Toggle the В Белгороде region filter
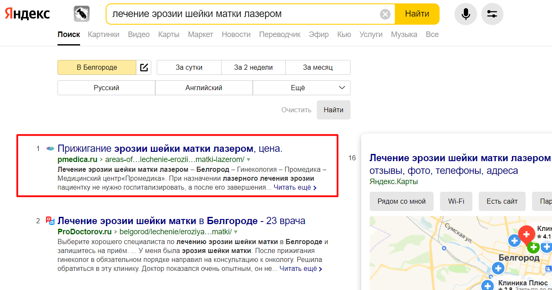 tap(97, 67)
